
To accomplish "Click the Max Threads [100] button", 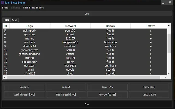I will click(x=66, y=95).
